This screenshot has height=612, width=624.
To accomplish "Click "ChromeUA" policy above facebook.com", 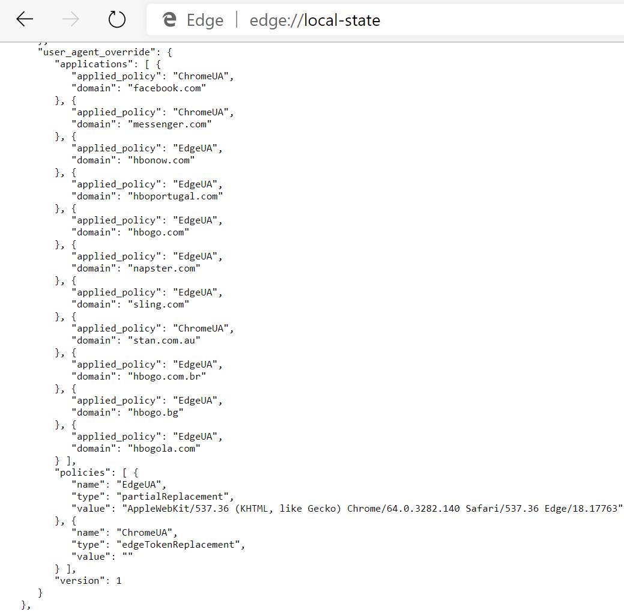I will tap(201, 76).
